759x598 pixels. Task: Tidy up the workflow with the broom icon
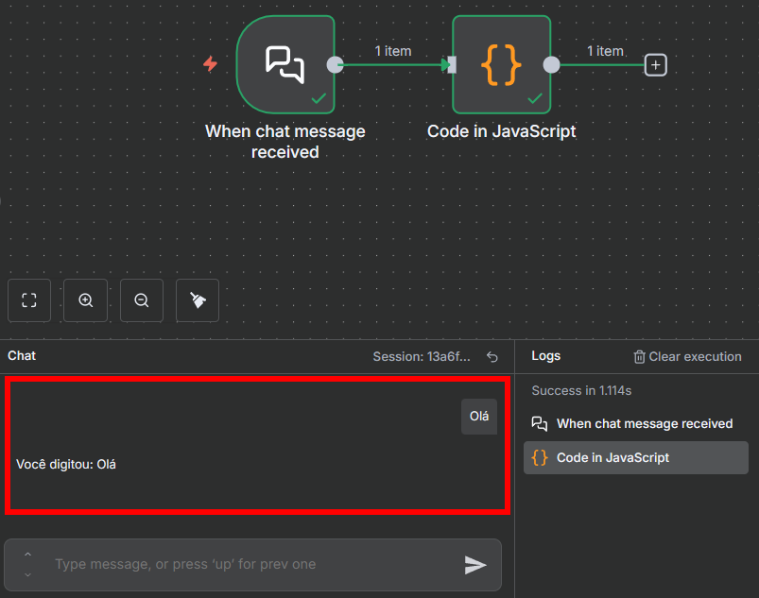pos(198,300)
